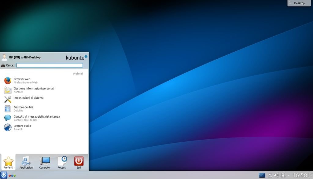313x179 pixels.
Task: Select the Preferiti tab
Action: 9,163
